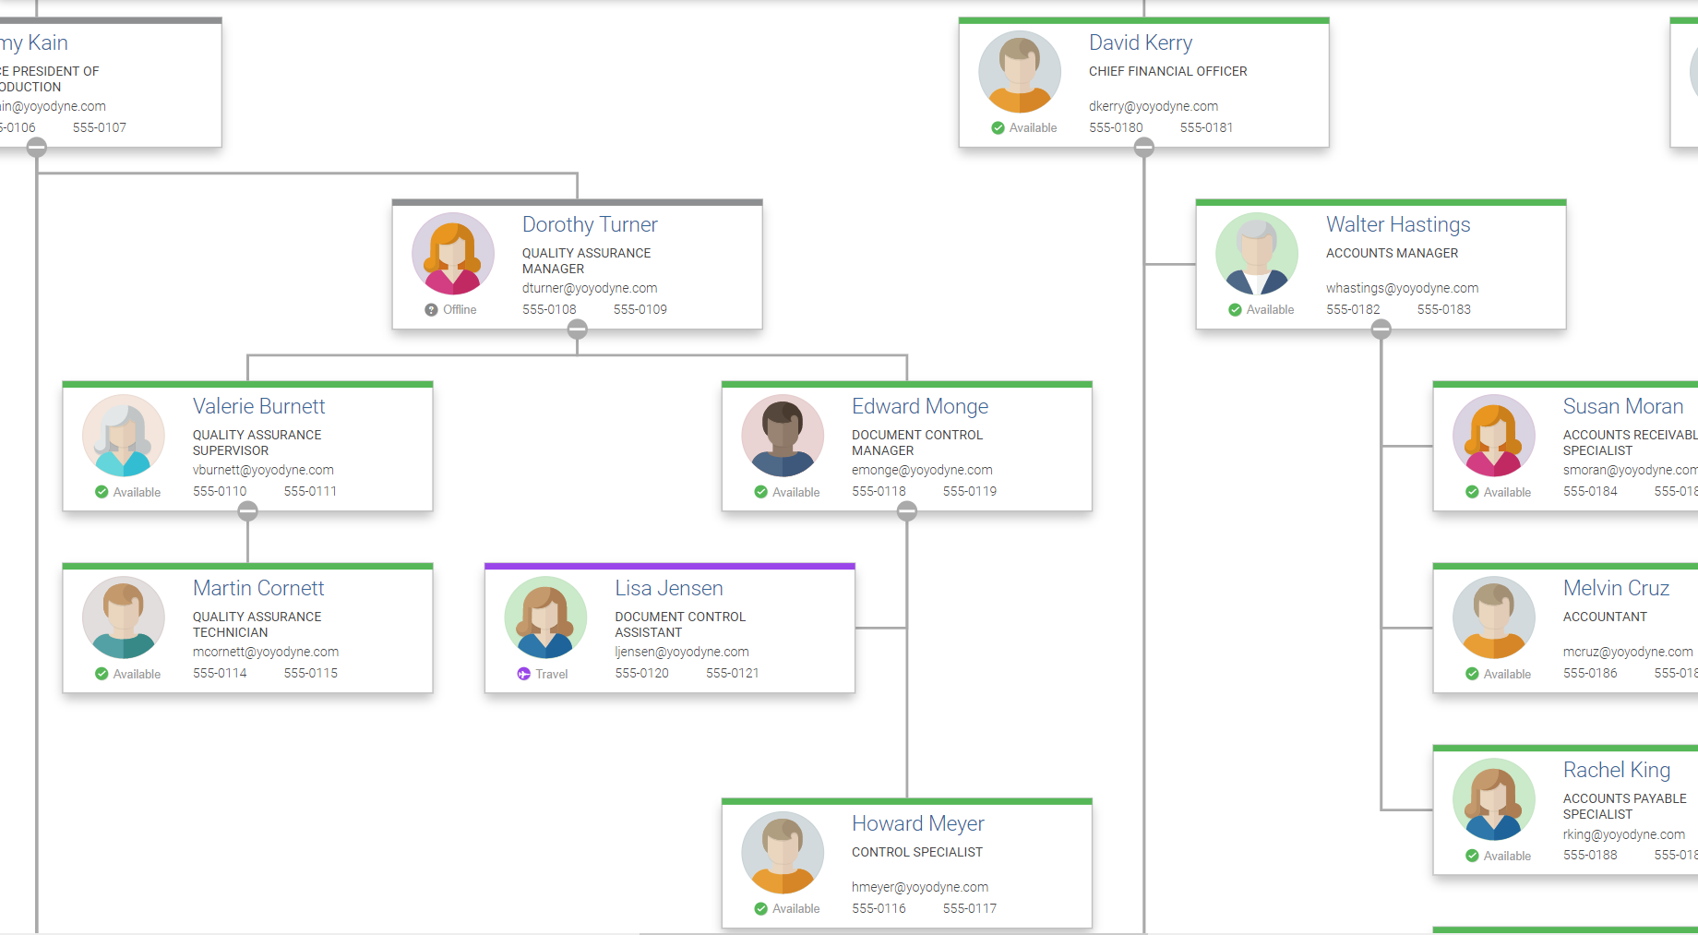Viewport: 1698px width, 935px height.
Task: Click Walter Hastings' avatar
Action: click(x=1257, y=254)
